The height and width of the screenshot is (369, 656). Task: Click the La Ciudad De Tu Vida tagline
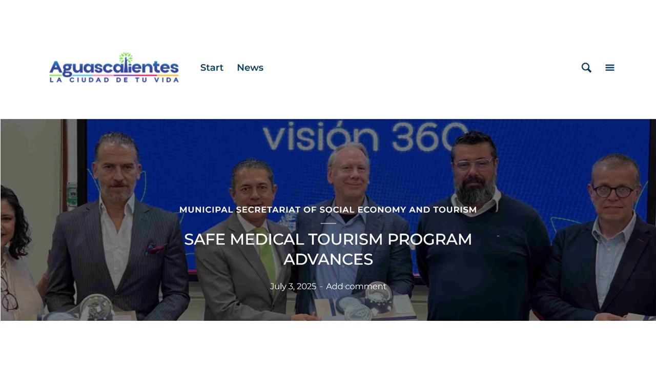pos(114,79)
